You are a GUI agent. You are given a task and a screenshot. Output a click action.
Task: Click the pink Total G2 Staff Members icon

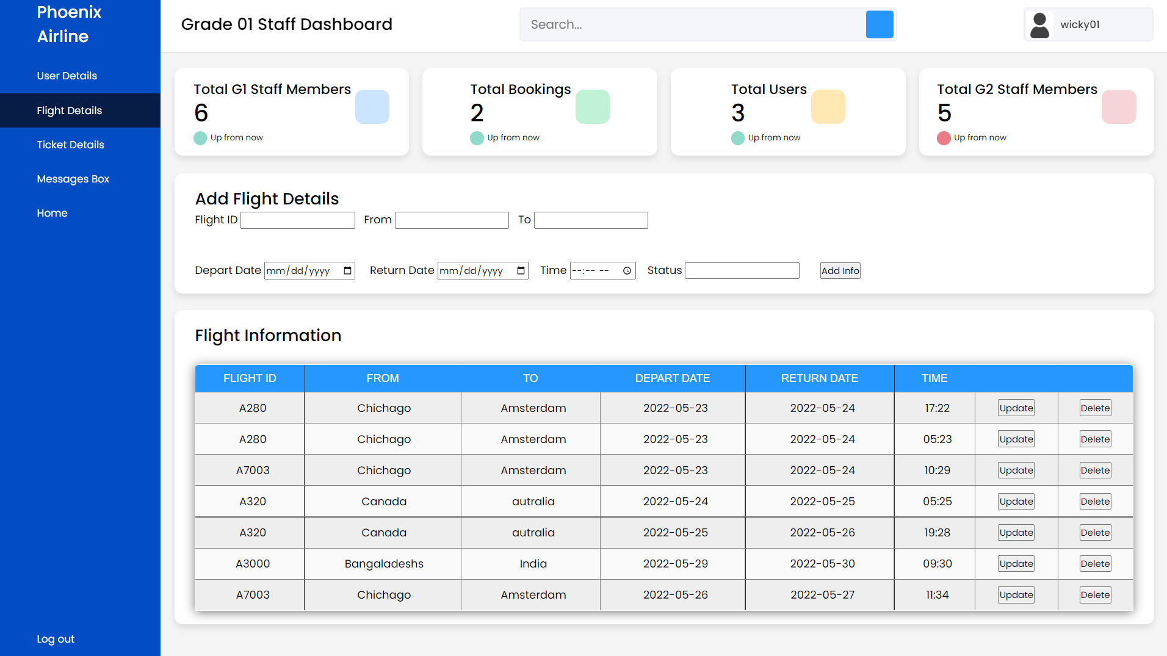point(1118,107)
